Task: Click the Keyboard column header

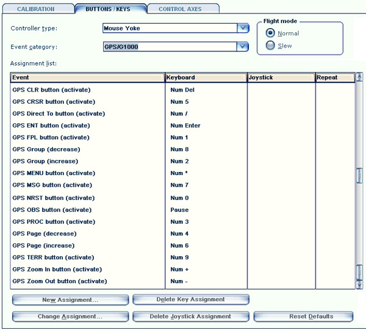Action: pyautogui.click(x=206, y=77)
